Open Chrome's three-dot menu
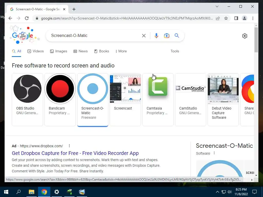263x197 pixels. coord(253,18)
